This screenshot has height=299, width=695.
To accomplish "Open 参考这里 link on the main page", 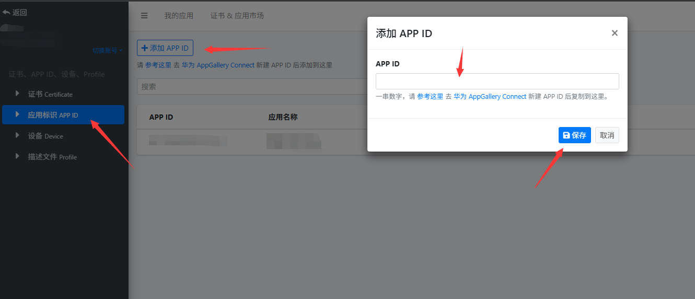I will point(158,65).
